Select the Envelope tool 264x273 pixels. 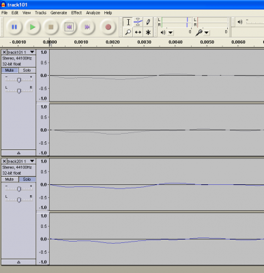tap(138, 22)
